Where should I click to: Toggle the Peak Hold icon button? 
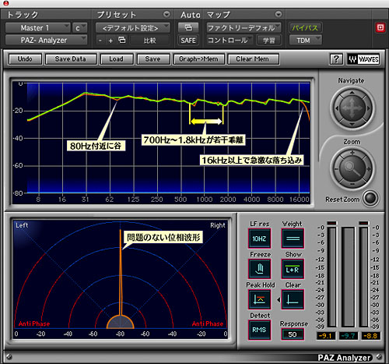[260, 299]
